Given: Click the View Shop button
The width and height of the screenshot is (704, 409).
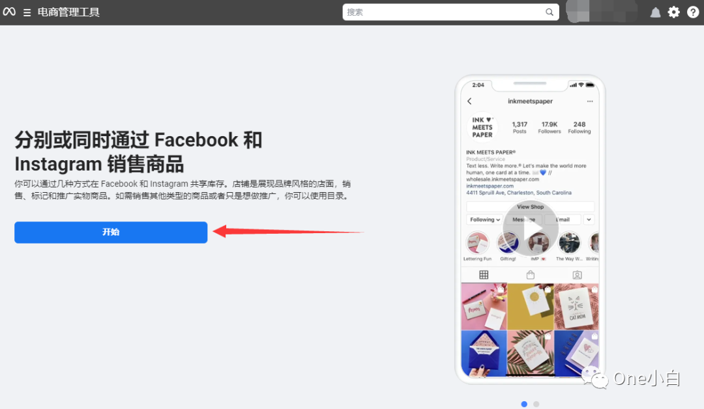Looking at the screenshot, I should click(530, 206).
